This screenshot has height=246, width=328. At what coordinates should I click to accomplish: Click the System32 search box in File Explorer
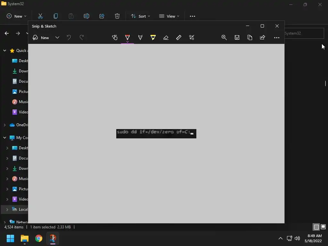(x=304, y=33)
